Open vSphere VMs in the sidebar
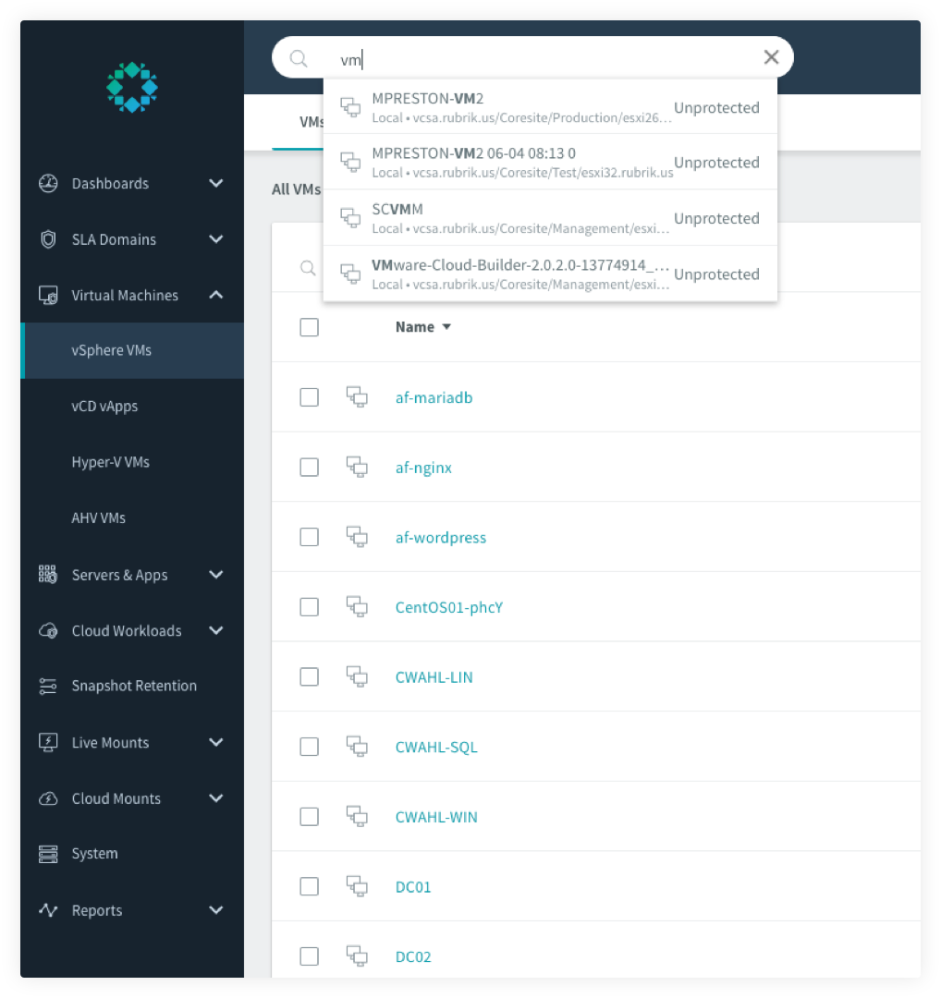 (x=132, y=351)
